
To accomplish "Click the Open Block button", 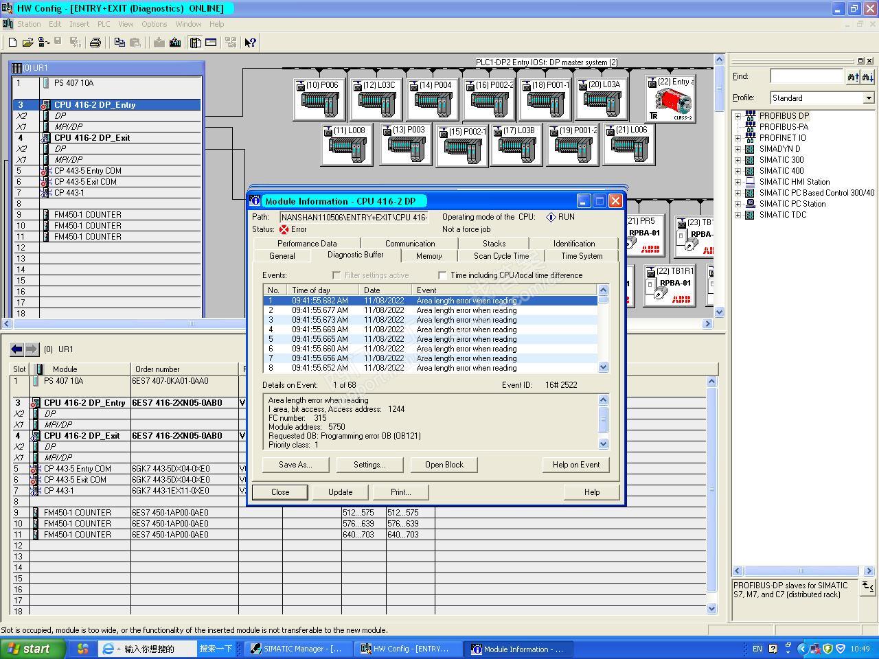I will 444,465.
